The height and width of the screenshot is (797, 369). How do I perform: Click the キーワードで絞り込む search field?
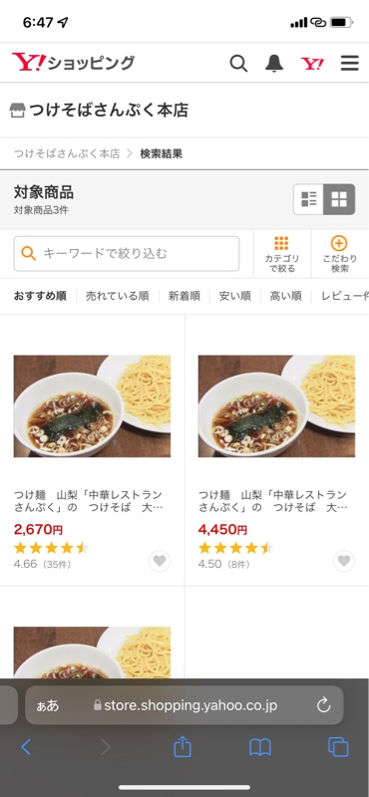(127, 254)
